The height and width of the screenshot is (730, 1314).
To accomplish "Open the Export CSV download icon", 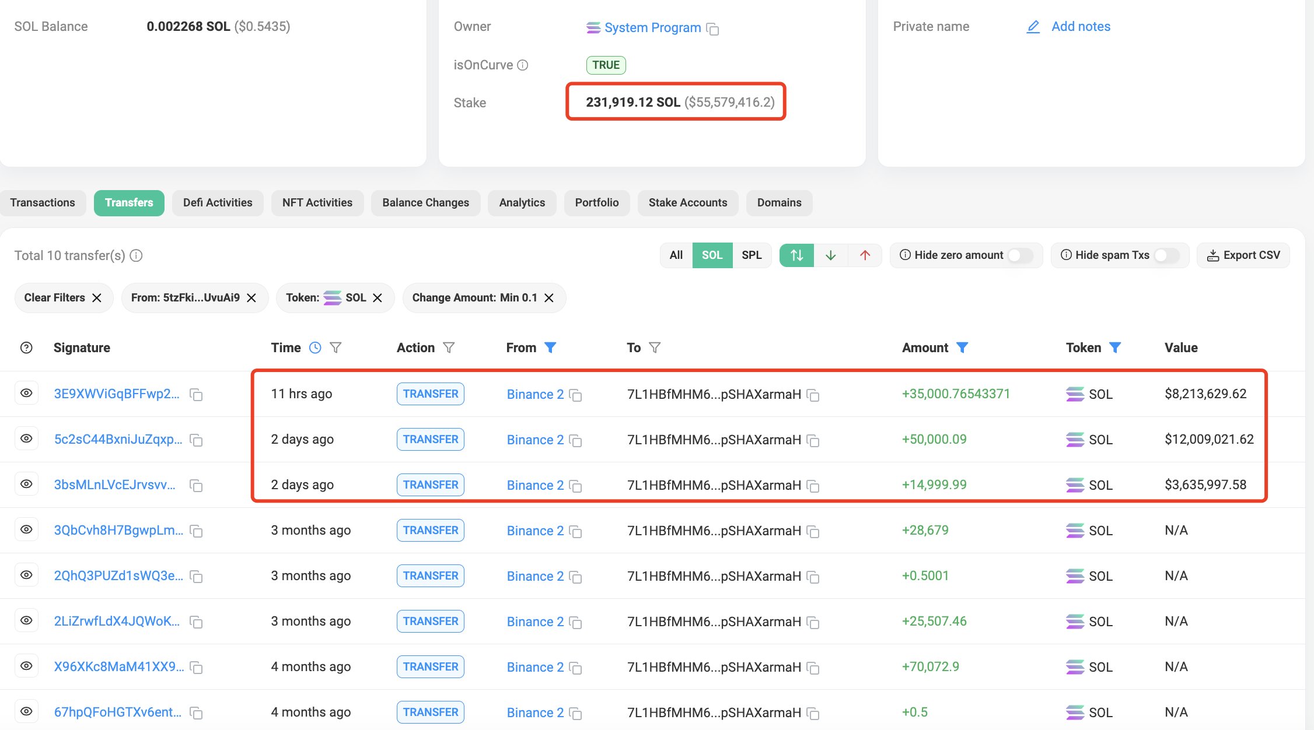I will point(1214,255).
